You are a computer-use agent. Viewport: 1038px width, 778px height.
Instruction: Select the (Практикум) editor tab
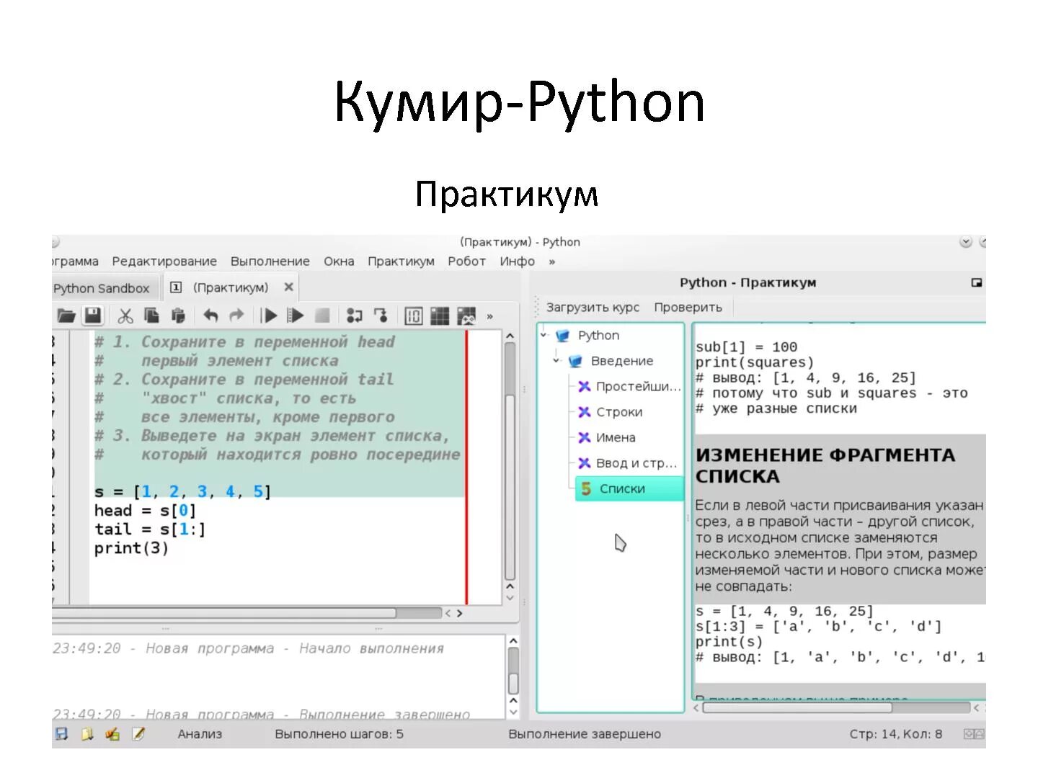231,287
